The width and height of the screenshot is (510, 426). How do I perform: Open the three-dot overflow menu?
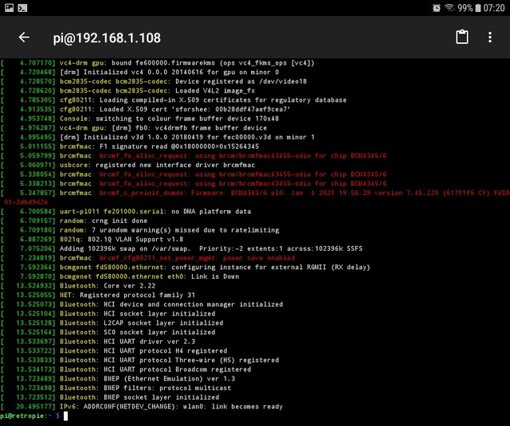click(490, 37)
